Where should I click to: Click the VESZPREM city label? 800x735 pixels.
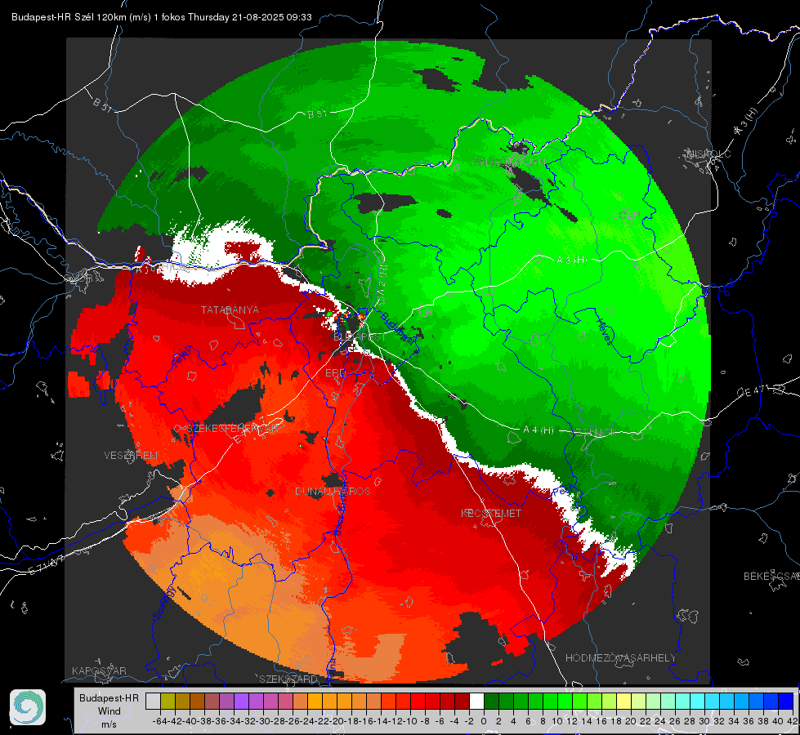pos(131,456)
